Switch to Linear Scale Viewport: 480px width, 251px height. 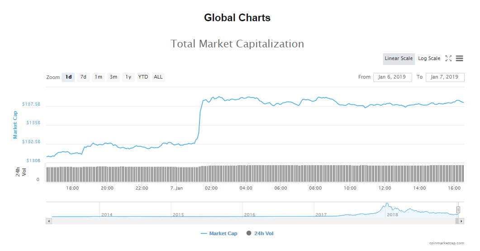[x=399, y=59]
